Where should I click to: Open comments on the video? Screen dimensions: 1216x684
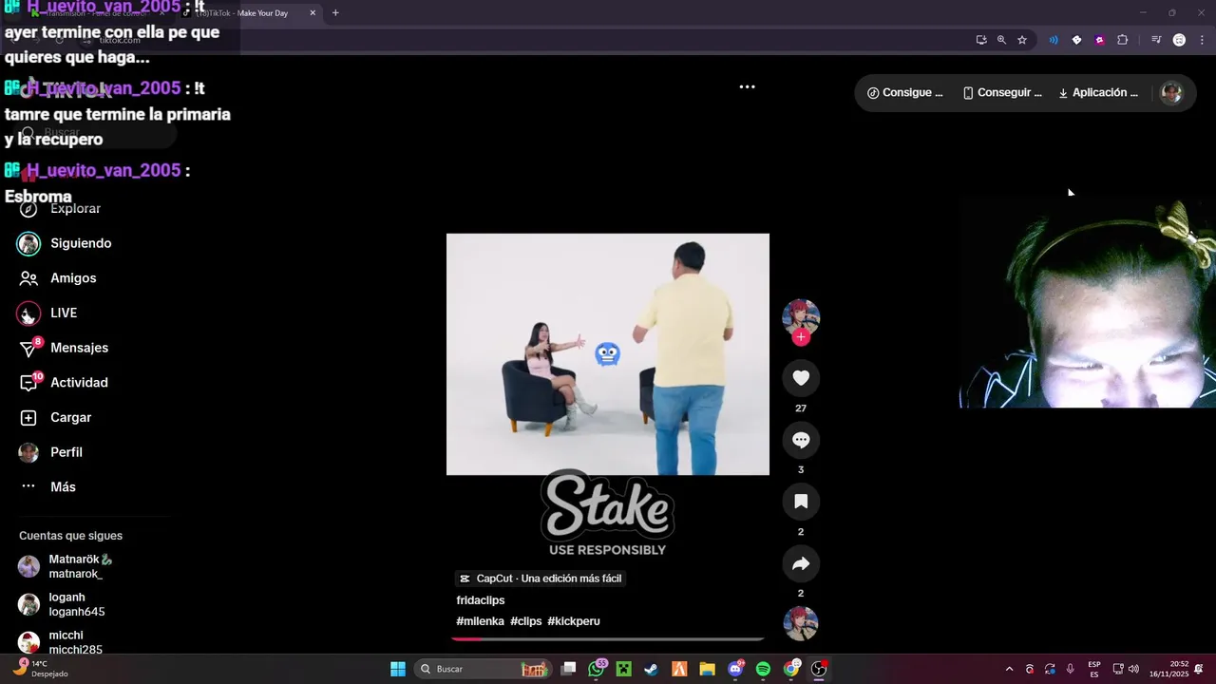click(801, 440)
